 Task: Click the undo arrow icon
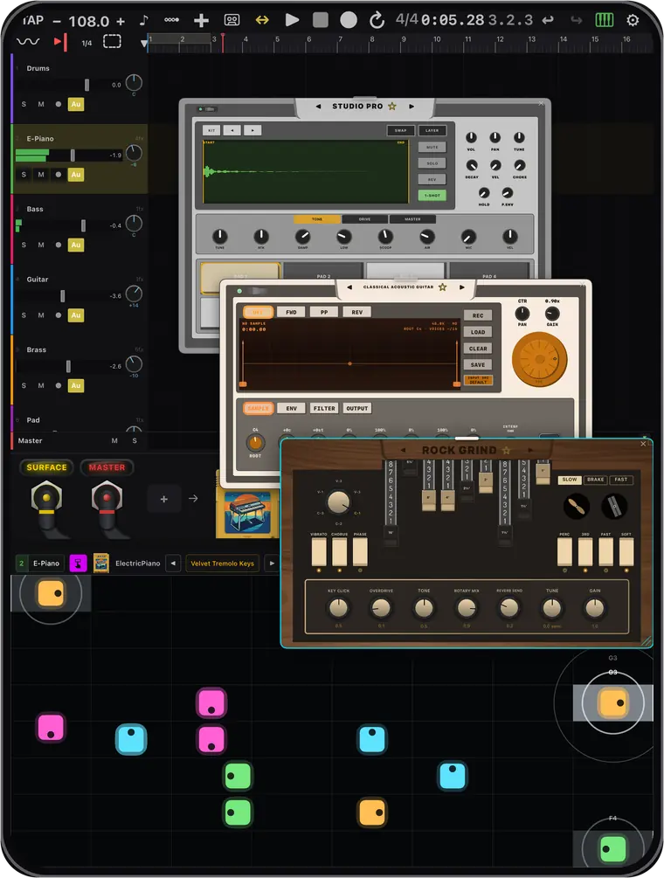coord(548,20)
